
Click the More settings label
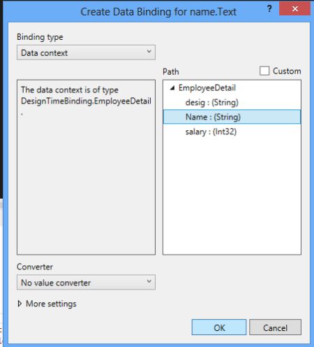[51, 304]
